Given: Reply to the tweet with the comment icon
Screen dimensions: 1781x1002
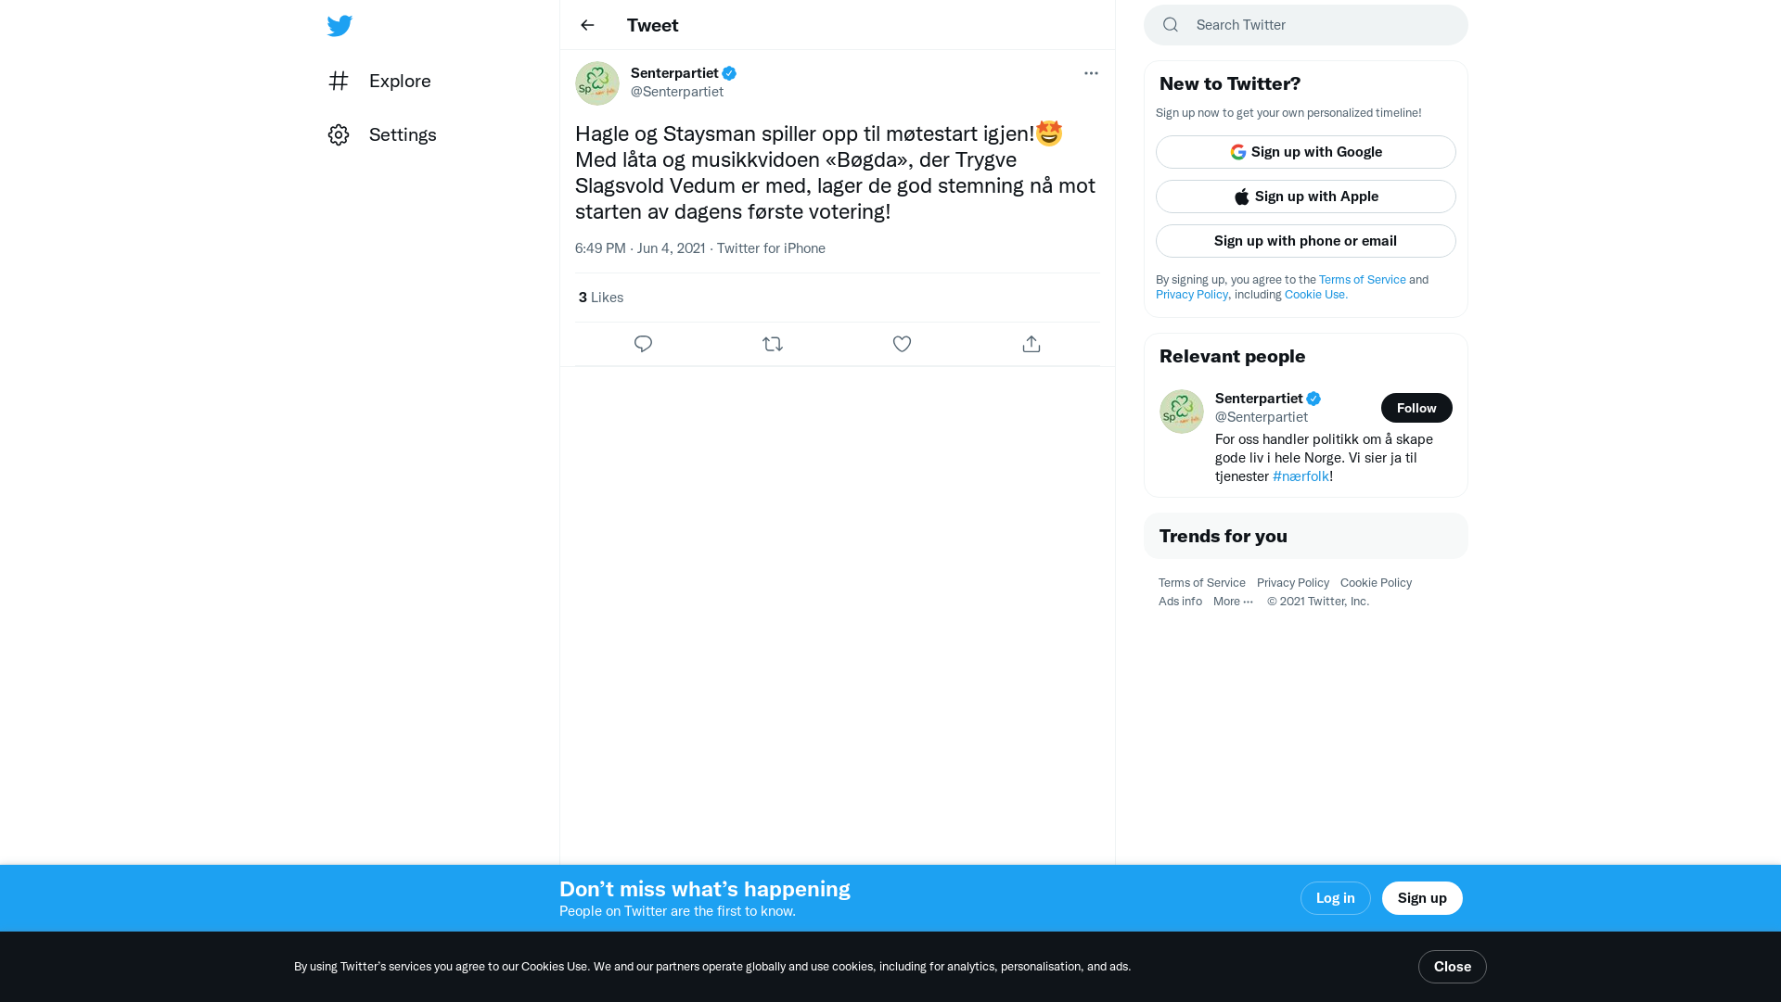Looking at the screenshot, I should click(643, 344).
